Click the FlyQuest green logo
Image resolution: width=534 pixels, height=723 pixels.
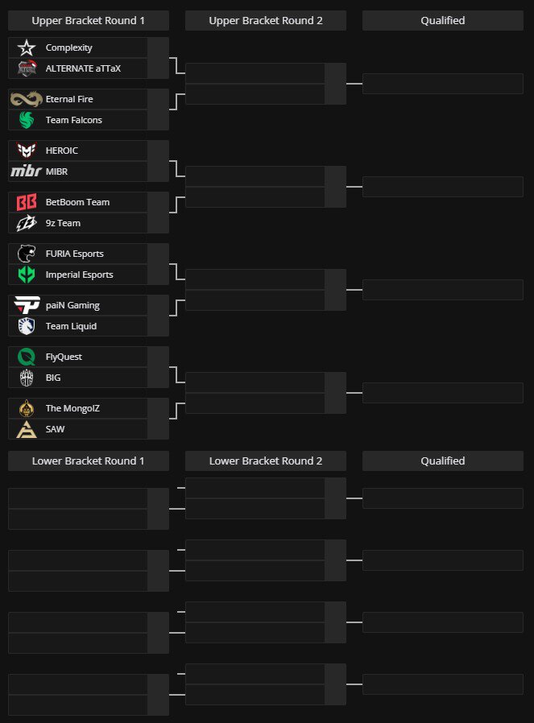(x=27, y=357)
